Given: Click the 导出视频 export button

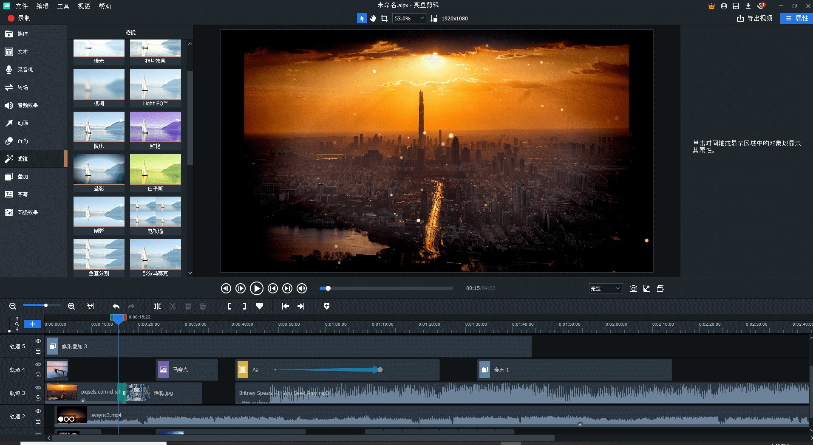Looking at the screenshot, I should [755, 18].
